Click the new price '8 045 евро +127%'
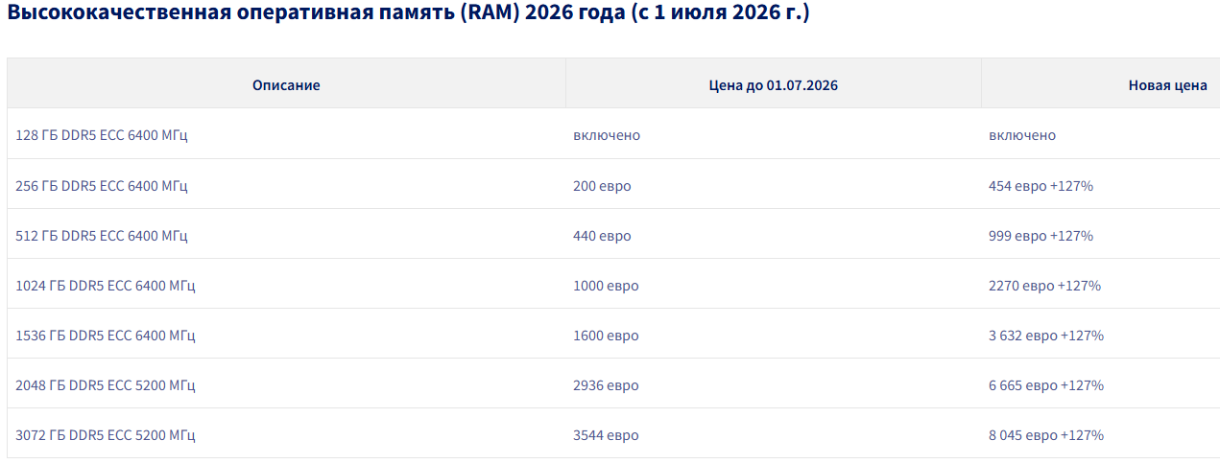 tap(1046, 434)
